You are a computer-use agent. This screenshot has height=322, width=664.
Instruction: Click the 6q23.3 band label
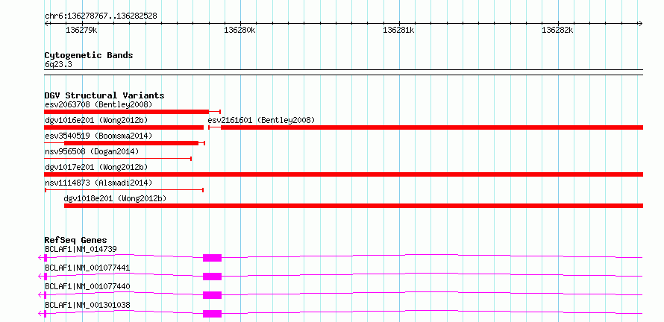click(x=57, y=64)
